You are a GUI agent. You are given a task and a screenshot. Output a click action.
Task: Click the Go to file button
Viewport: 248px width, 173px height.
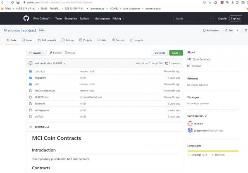coord(160,53)
